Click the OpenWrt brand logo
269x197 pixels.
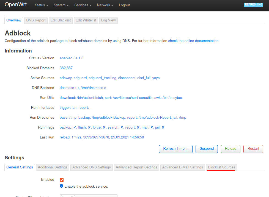pyautogui.click(x=16, y=4)
